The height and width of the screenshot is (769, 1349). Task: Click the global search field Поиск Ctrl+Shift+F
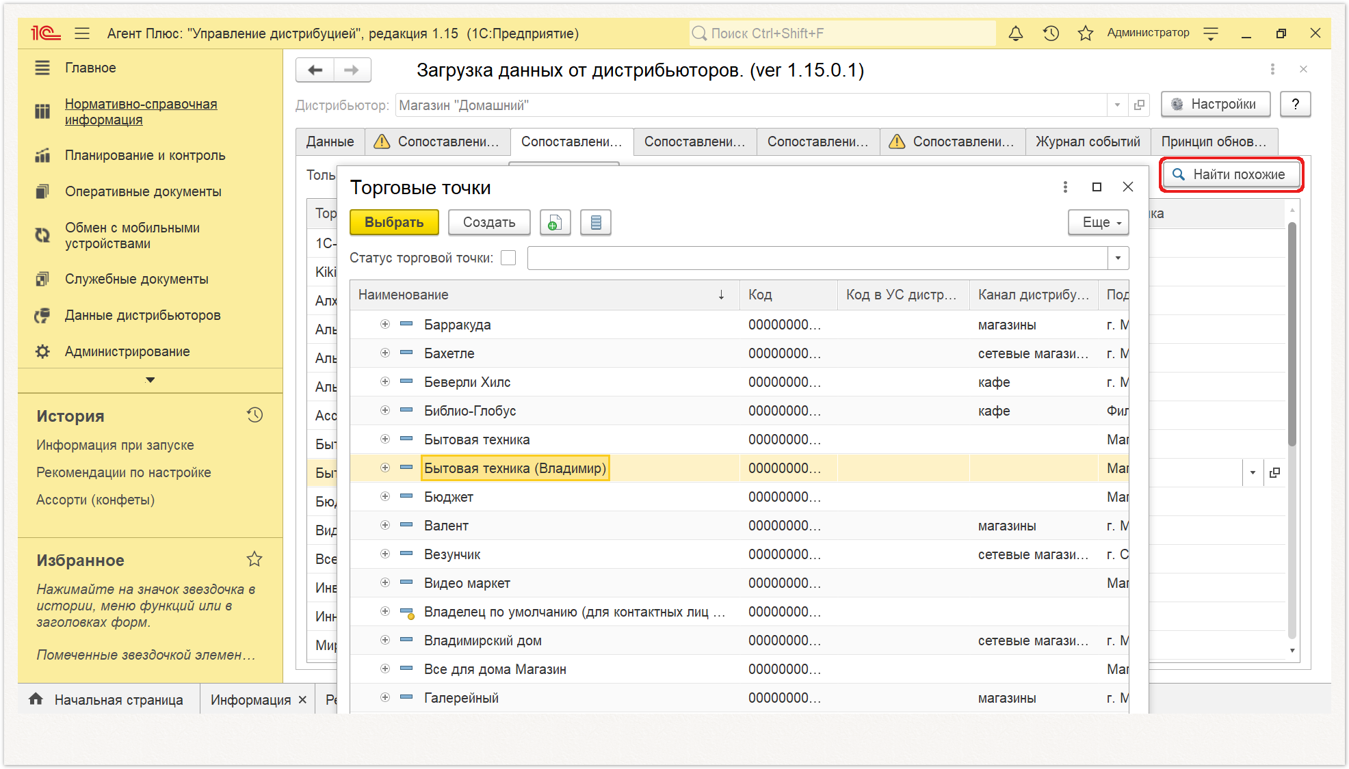(843, 33)
